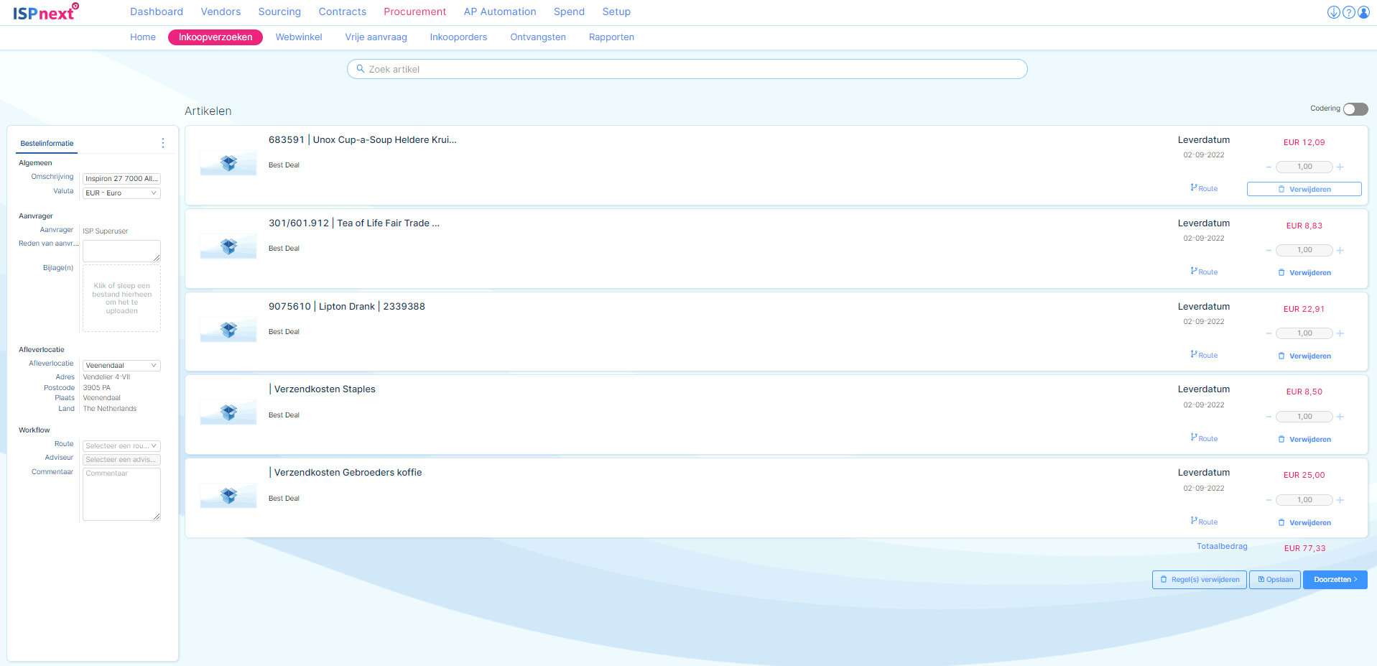Open the help question mark icon
This screenshot has height=666, width=1377.
tap(1349, 12)
